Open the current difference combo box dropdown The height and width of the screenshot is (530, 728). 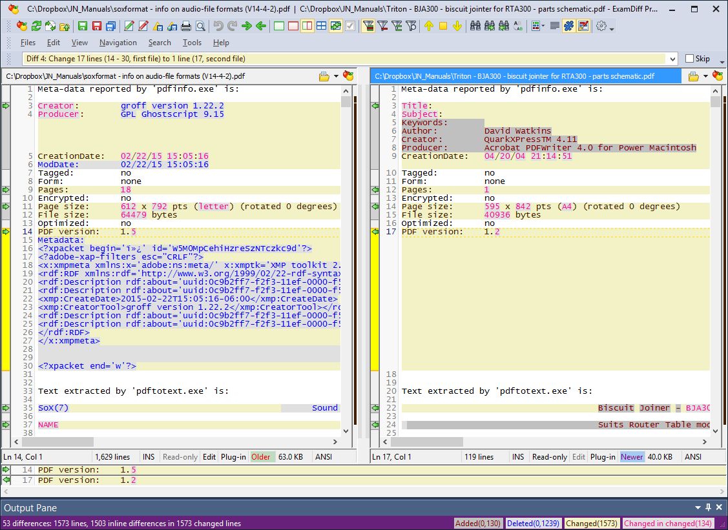tap(672, 59)
